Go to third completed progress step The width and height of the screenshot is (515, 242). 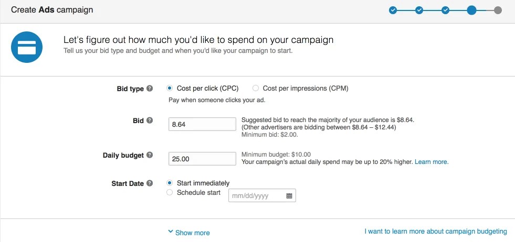point(445,10)
